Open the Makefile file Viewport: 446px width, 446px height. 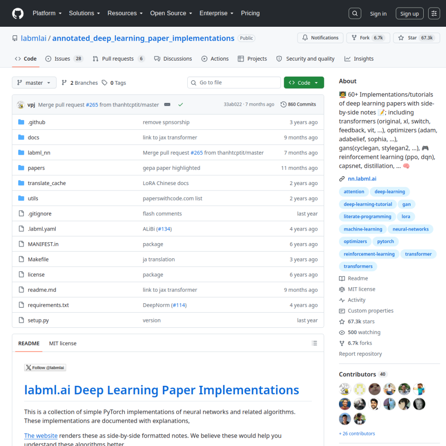tap(38, 260)
